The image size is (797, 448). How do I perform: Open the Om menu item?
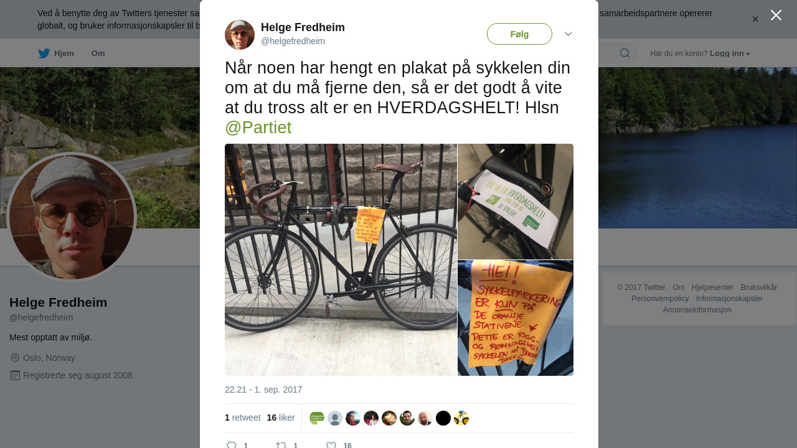(x=98, y=54)
